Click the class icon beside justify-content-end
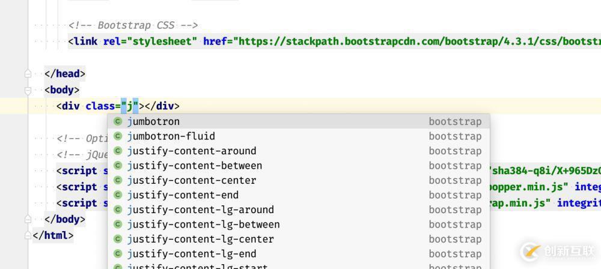 tap(118, 195)
